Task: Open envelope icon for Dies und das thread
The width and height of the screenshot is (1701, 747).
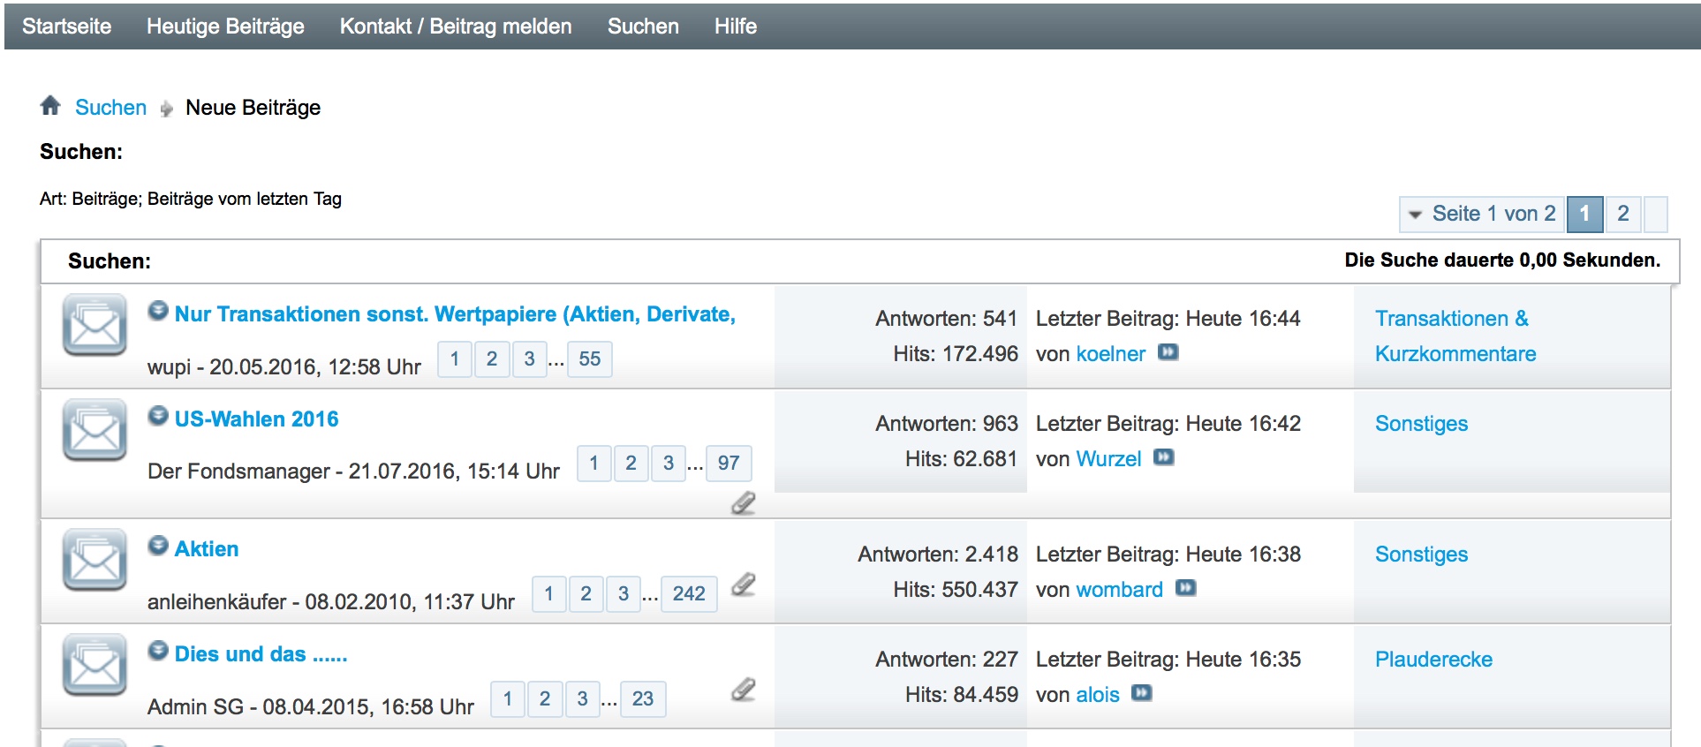Action: [94, 665]
